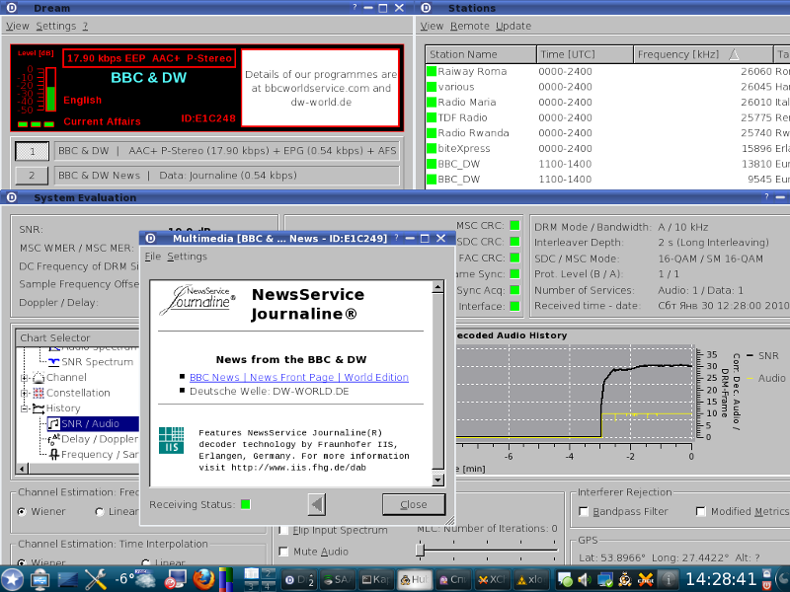Viewport: 790px width, 592px height.
Task: Launch Firefox from the taskbar
Action: [203, 579]
